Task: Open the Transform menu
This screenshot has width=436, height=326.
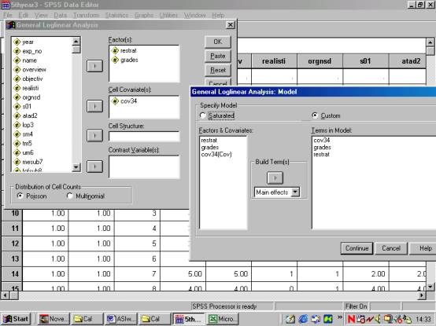Action: pyautogui.click(x=86, y=15)
